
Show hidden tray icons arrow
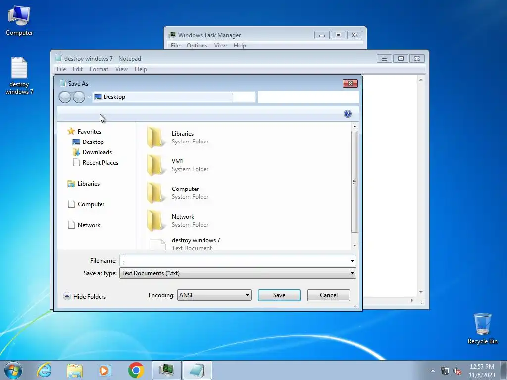pyautogui.click(x=433, y=371)
